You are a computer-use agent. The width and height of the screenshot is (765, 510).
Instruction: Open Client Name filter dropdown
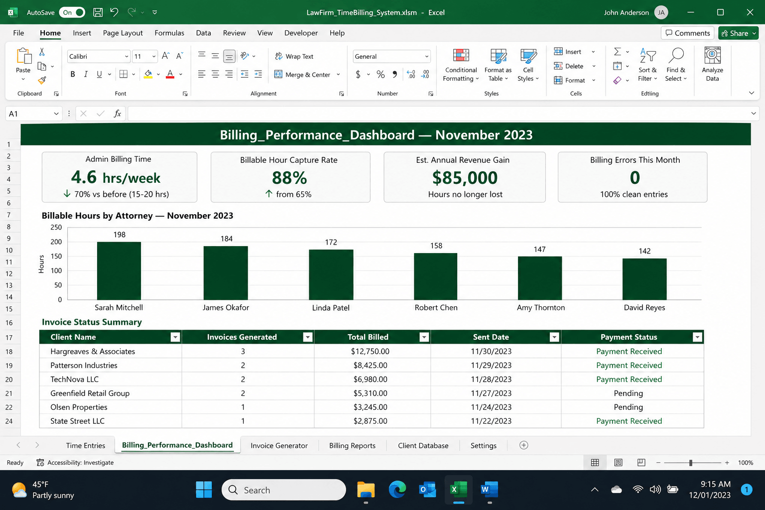(175, 337)
